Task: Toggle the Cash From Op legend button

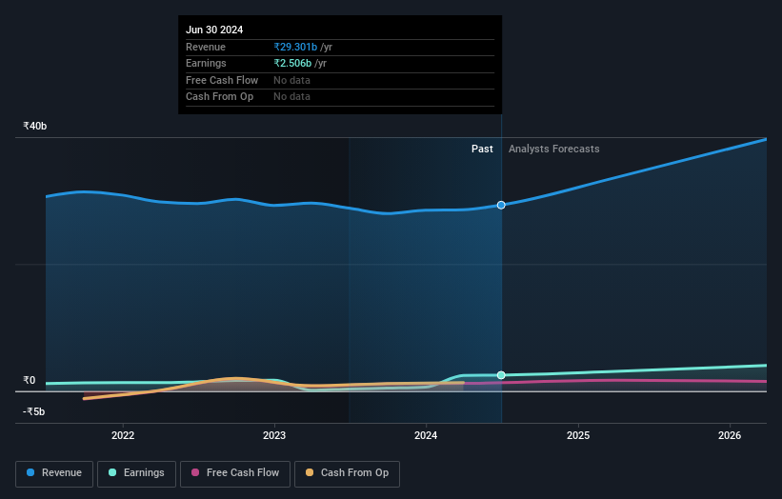Action: pos(347,473)
